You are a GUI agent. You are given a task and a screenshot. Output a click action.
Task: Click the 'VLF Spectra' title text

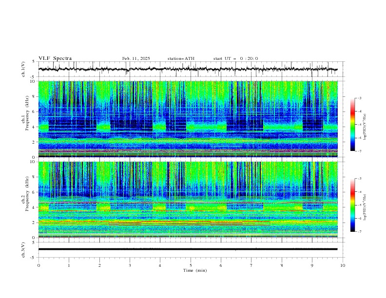55,58
